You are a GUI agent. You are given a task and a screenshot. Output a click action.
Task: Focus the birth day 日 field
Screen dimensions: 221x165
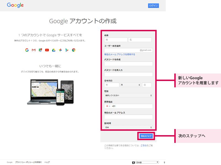click(x=147, y=85)
